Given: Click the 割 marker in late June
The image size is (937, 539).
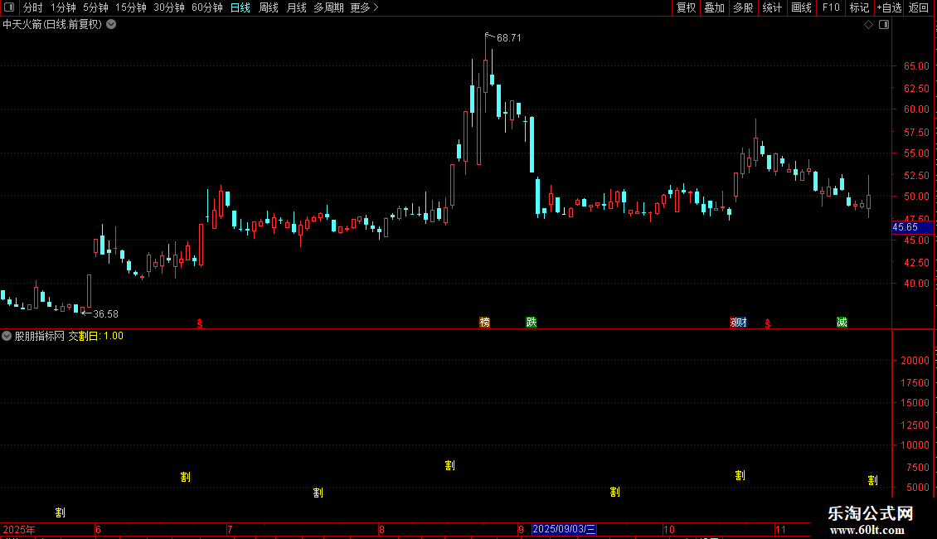Looking at the screenshot, I should (x=185, y=477).
